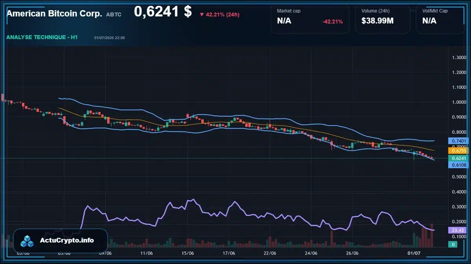Click the 22/06 date on time axis
Viewport: 471px width, 264px height.
(x=270, y=253)
